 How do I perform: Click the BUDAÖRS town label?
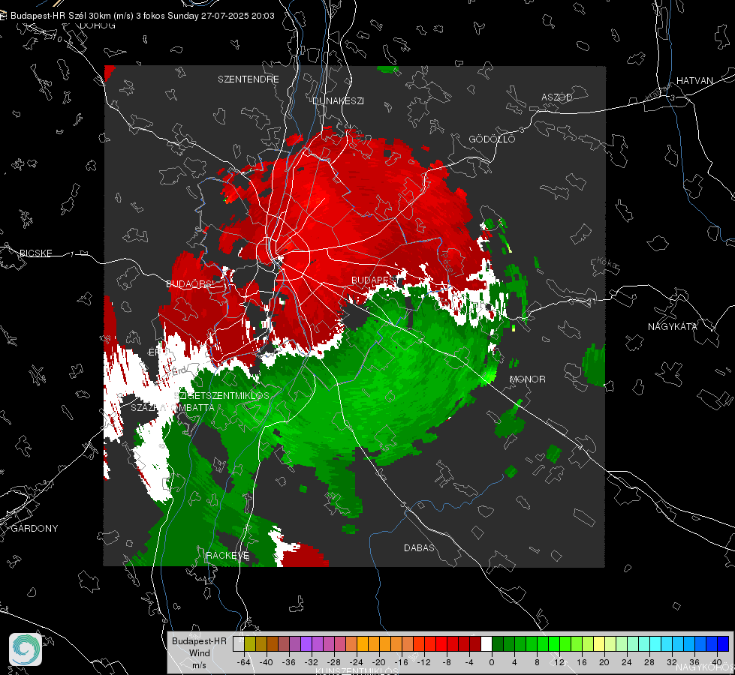pos(188,283)
